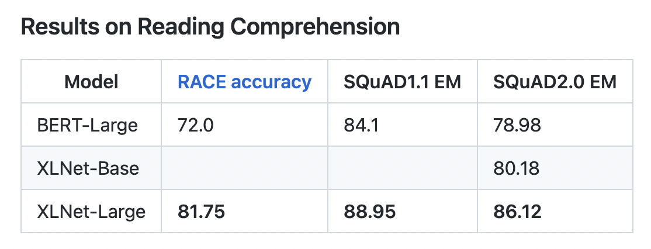Click the word "Results" in the heading
This screenshot has width=651, height=249.
pos(58,27)
